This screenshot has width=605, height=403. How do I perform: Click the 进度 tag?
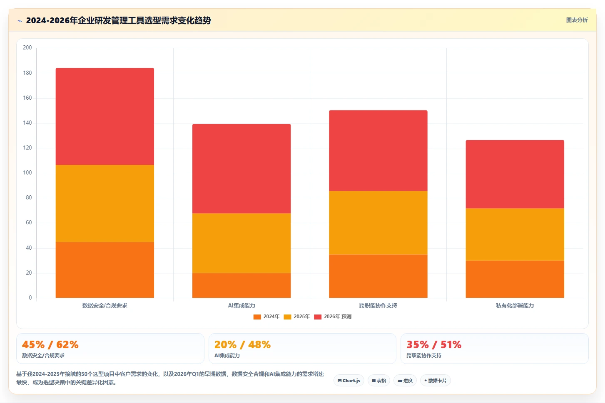tap(405, 381)
